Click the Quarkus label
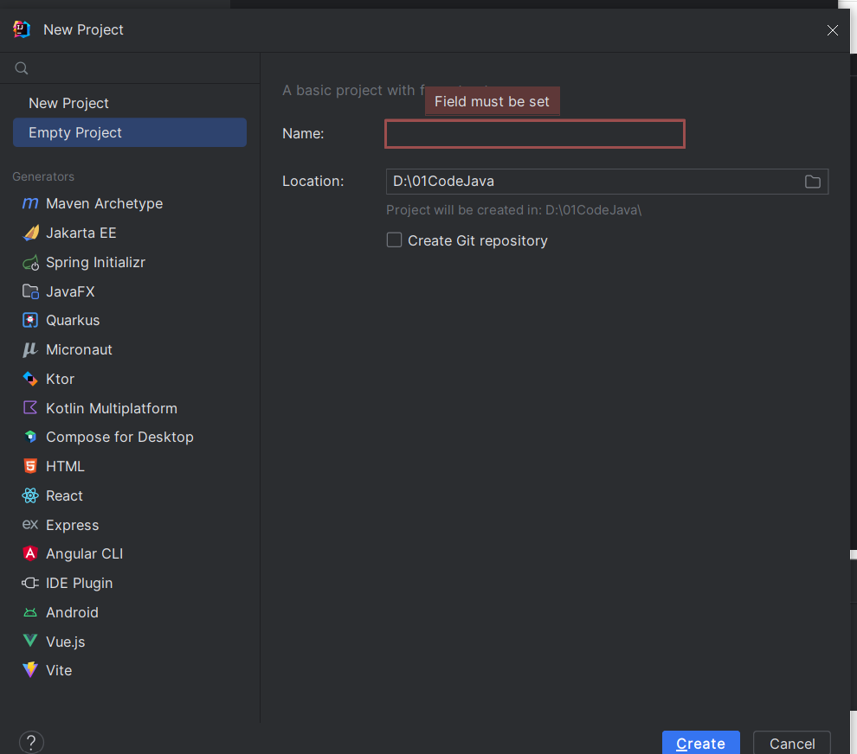857x754 pixels. 73,321
